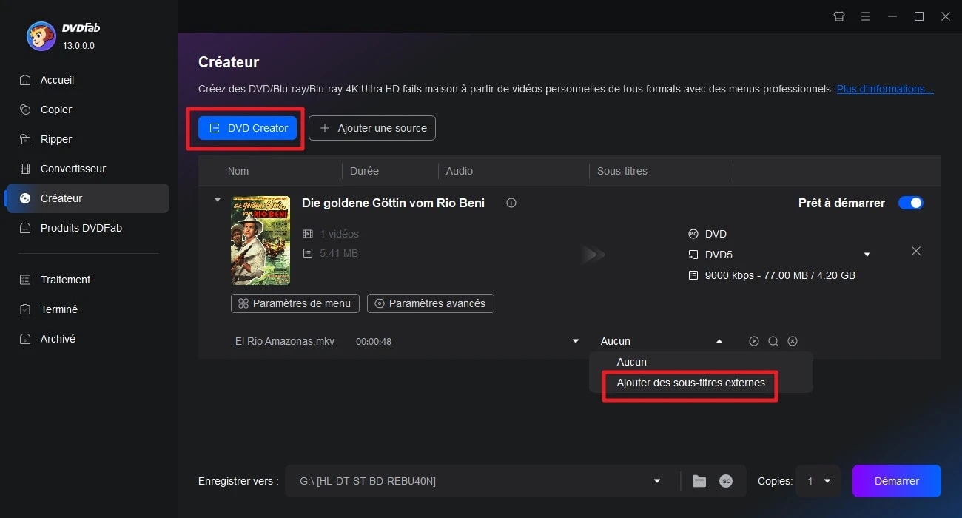This screenshot has height=518, width=962.
Task: Delete El Rio Amazonas.mkv with the circled X
Action: 793,341
